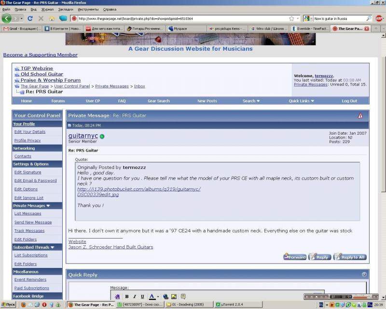Open the font color dropdown arrow

158,296
